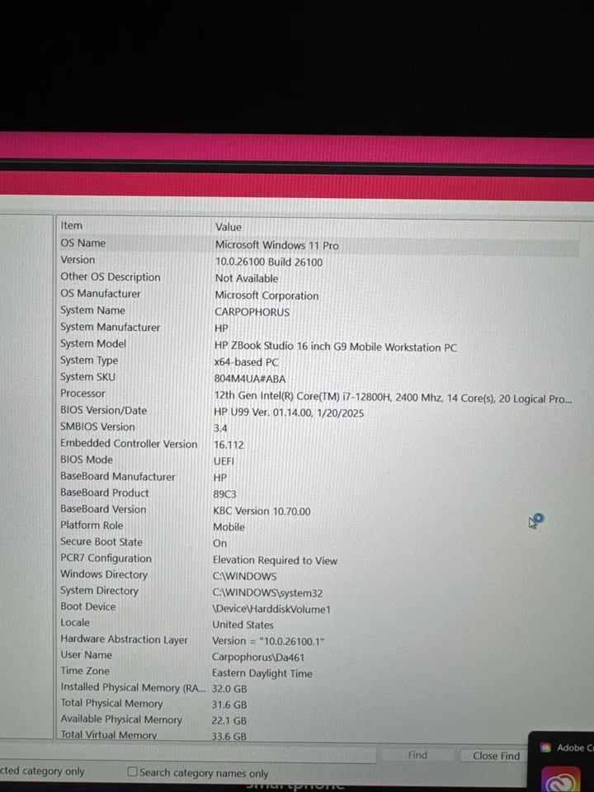Select the 'BaseBoard Product' row

105,493
